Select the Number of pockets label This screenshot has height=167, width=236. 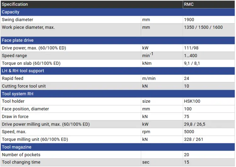click(x=21, y=155)
